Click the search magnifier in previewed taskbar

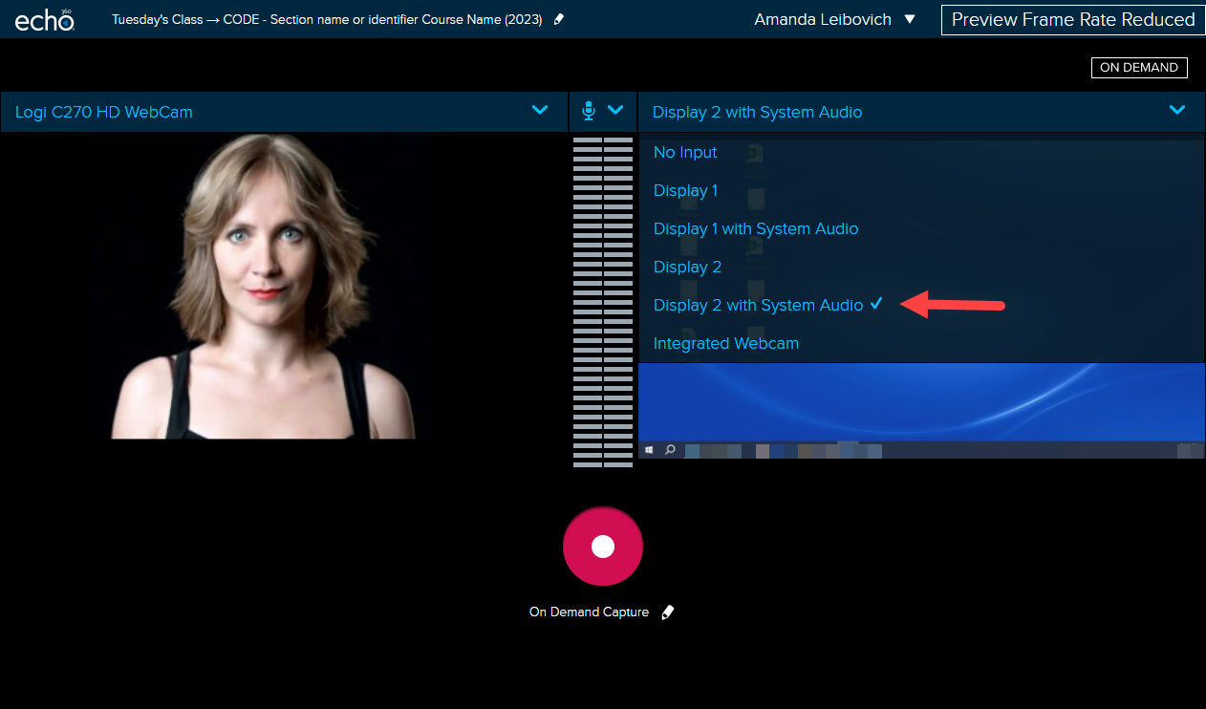pyautogui.click(x=671, y=449)
